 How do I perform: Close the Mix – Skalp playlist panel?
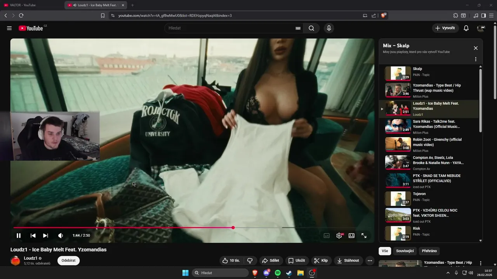coord(476,48)
